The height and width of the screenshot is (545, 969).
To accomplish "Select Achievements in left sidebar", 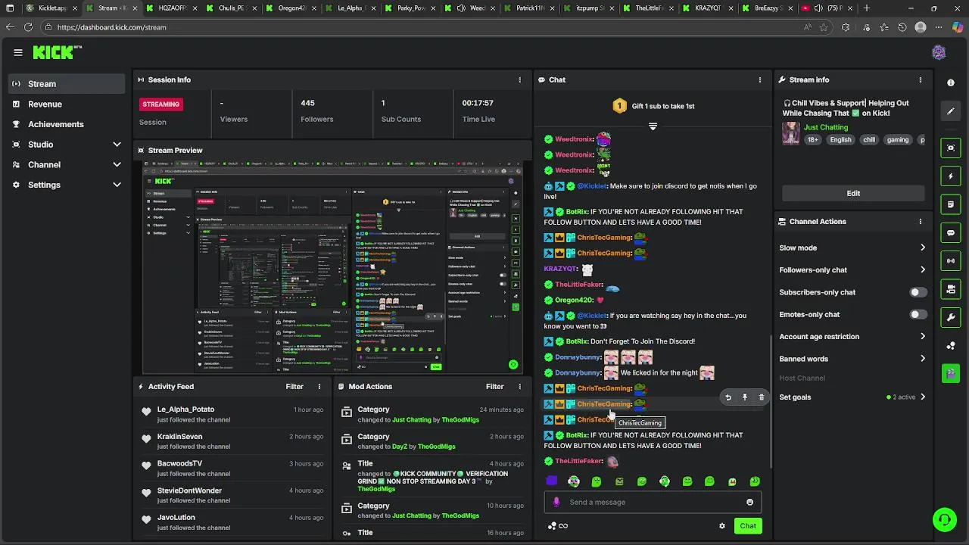I will pos(67,124).
